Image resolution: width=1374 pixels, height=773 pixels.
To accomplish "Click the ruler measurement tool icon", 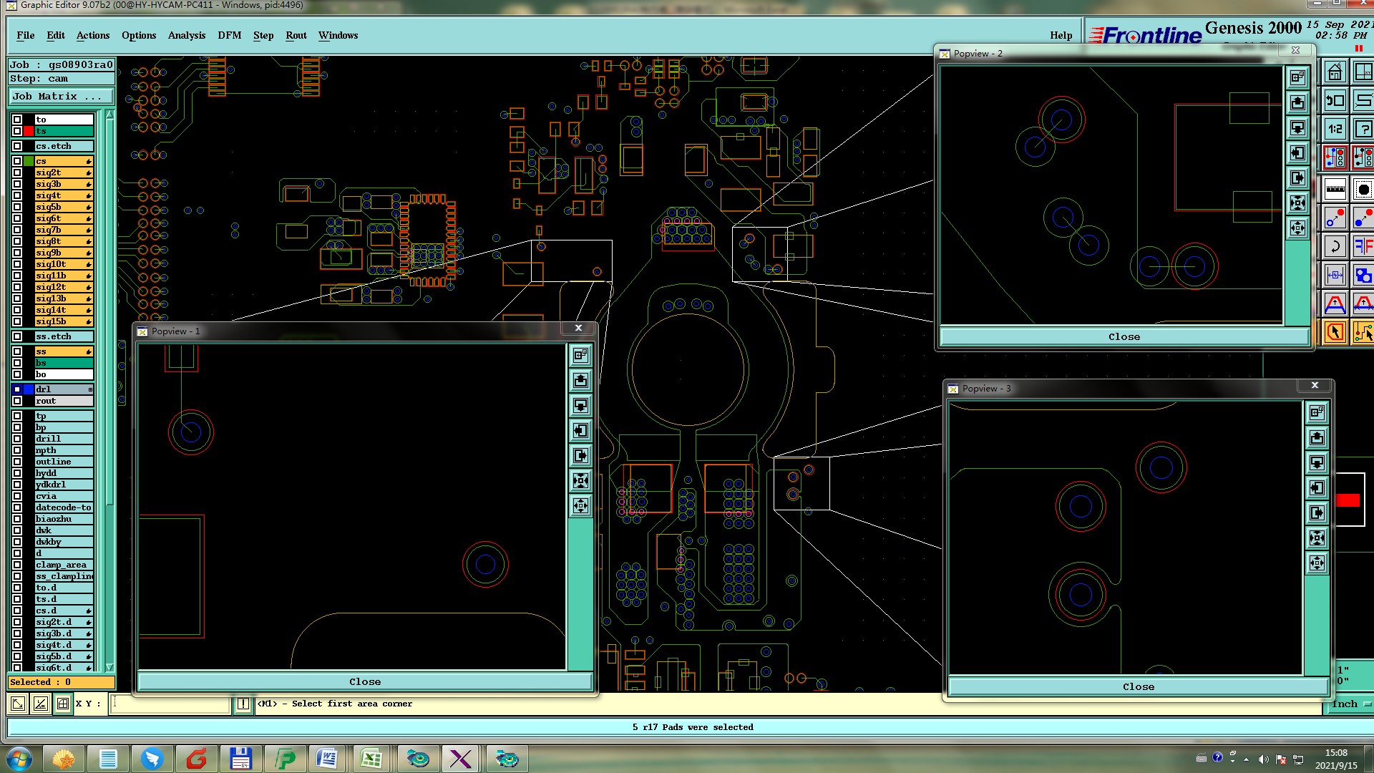I will (x=1335, y=189).
